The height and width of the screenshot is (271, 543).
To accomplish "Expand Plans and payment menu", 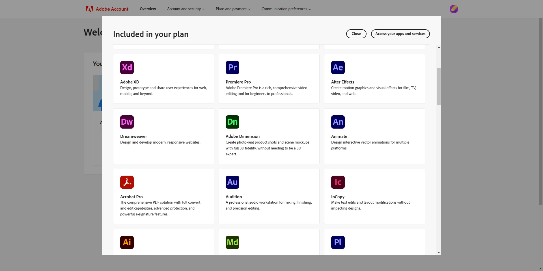I will tap(233, 9).
